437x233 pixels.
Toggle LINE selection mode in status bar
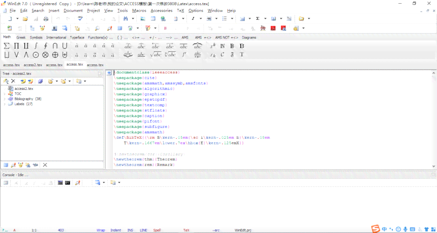pos(144,230)
